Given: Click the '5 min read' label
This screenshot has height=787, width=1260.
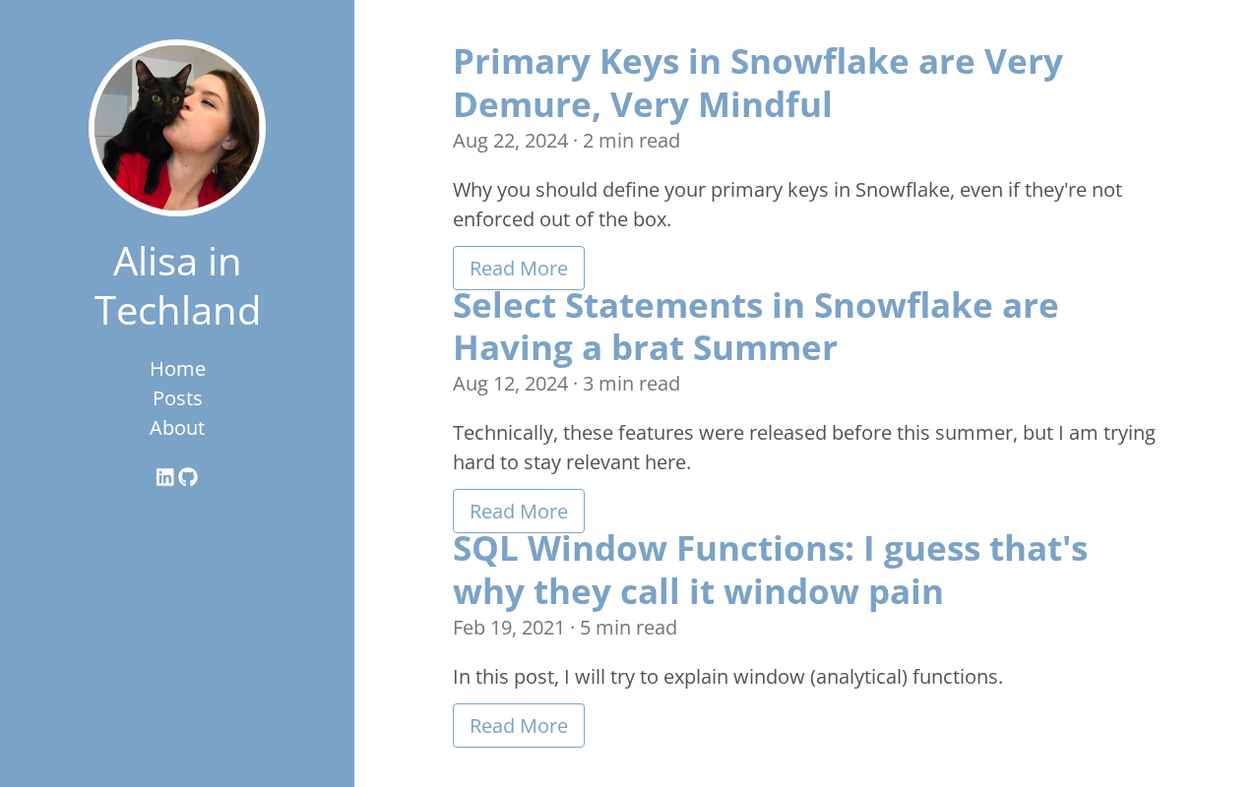Looking at the screenshot, I should pos(628,628).
